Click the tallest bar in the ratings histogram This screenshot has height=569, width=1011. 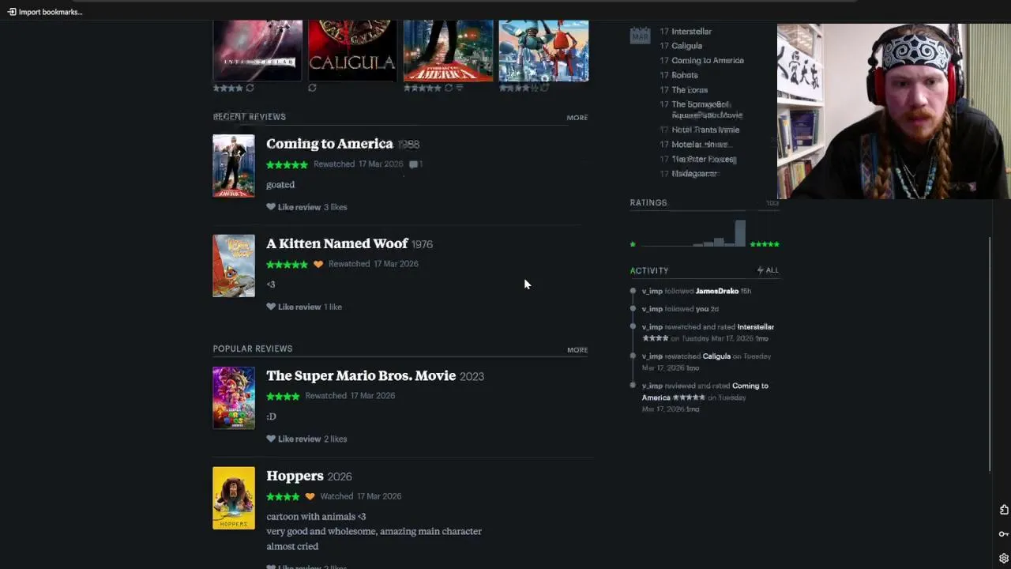tap(740, 234)
